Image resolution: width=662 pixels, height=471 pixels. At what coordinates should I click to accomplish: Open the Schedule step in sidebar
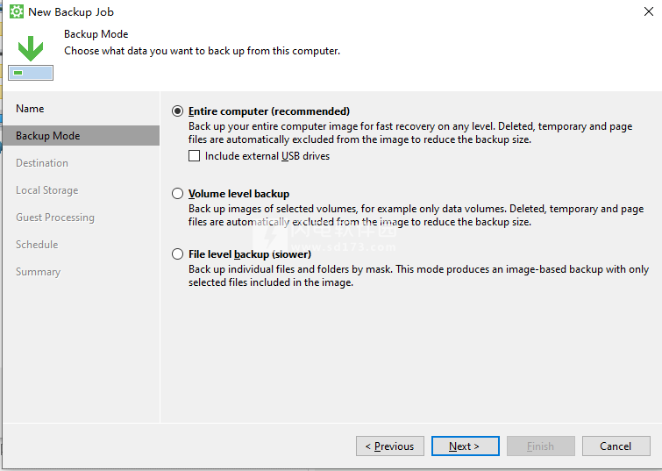click(37, 245)
